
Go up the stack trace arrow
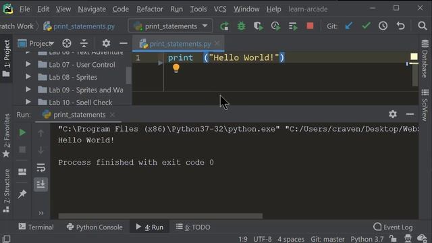pyautogui.click(x=40, y=133)
